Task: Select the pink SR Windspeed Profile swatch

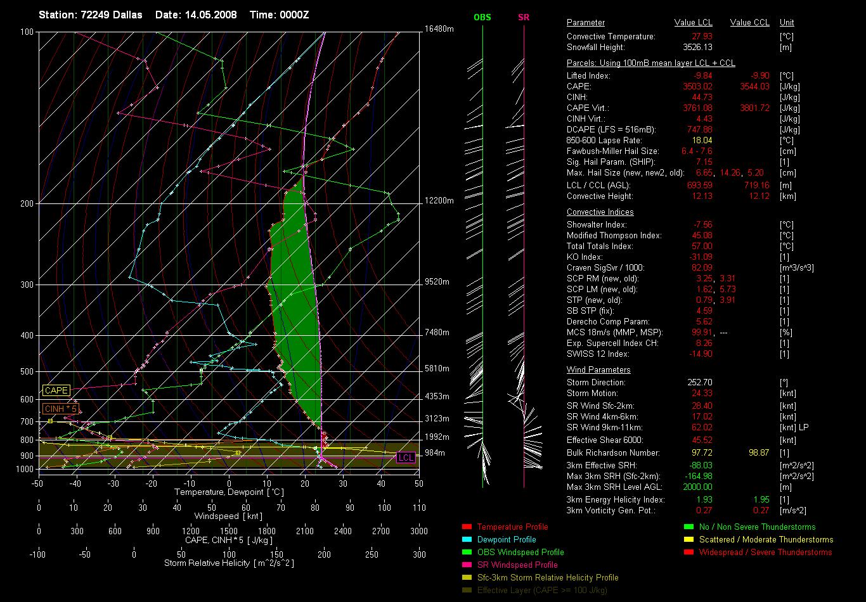Action: [467, 565]
